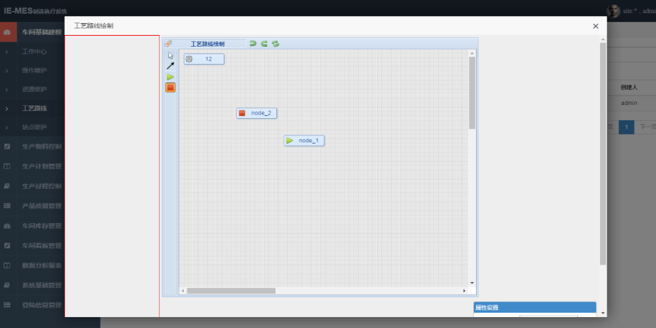
Task: Click the 属性设置 panel header
Action: coord(535,308)
